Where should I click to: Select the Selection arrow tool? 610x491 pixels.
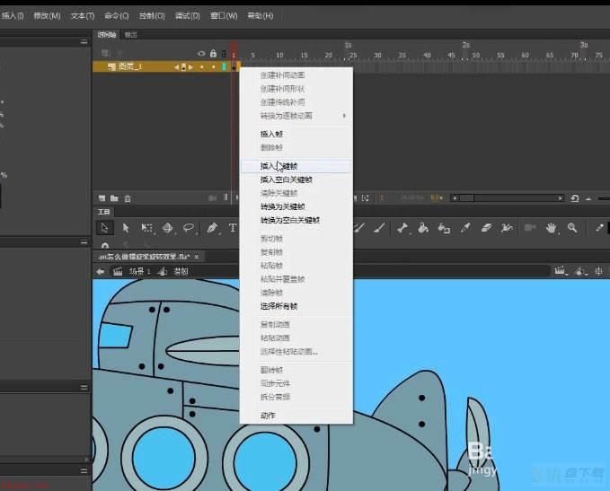point(104,227)
